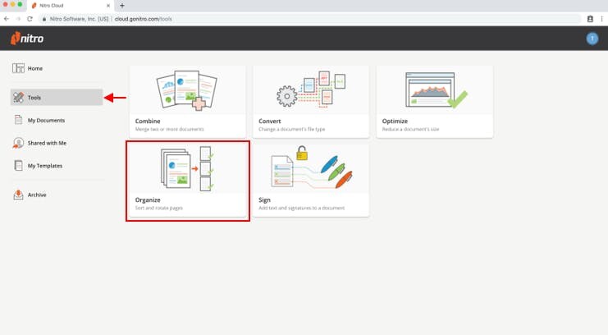The image size is (608, 335).
Task: Click the Shared with Me icon
Action: pyautogui.click(x=19, y=143)
